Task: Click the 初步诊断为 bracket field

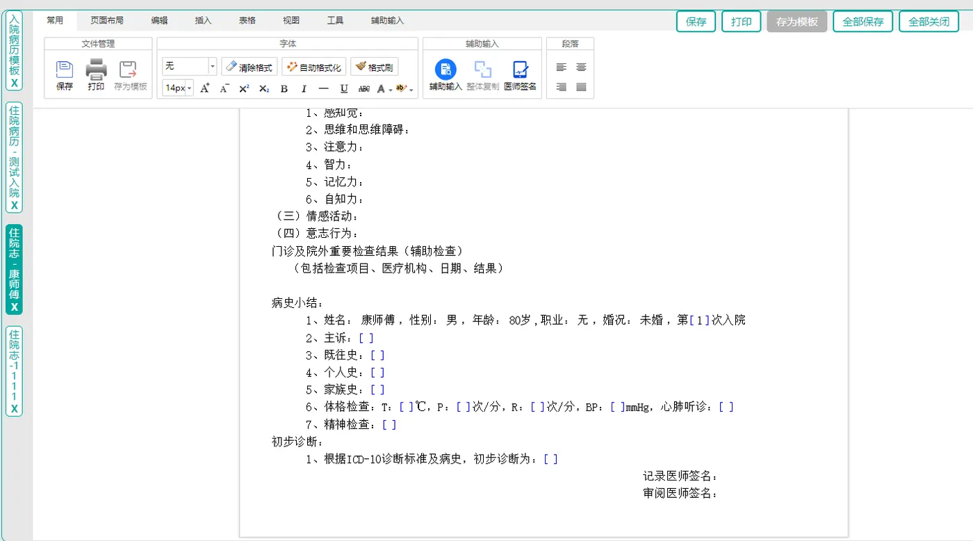Action: 550,459
